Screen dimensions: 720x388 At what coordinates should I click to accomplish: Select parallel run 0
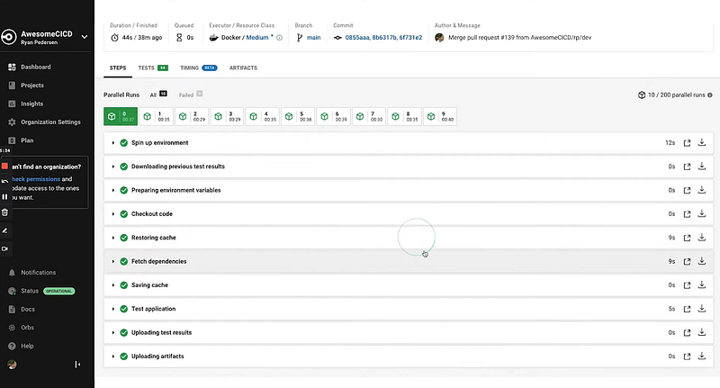[x=121, y=117]
